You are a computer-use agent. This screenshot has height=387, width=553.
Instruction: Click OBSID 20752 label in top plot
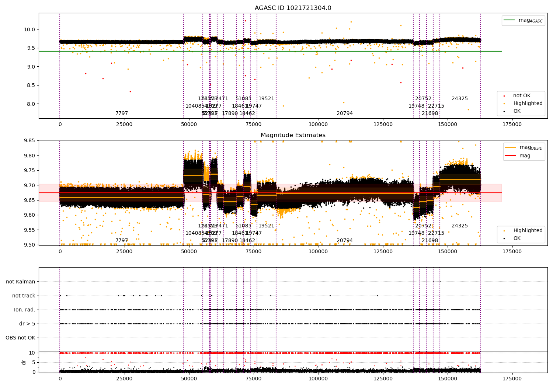pyautogui.click(x=423, y=99)
